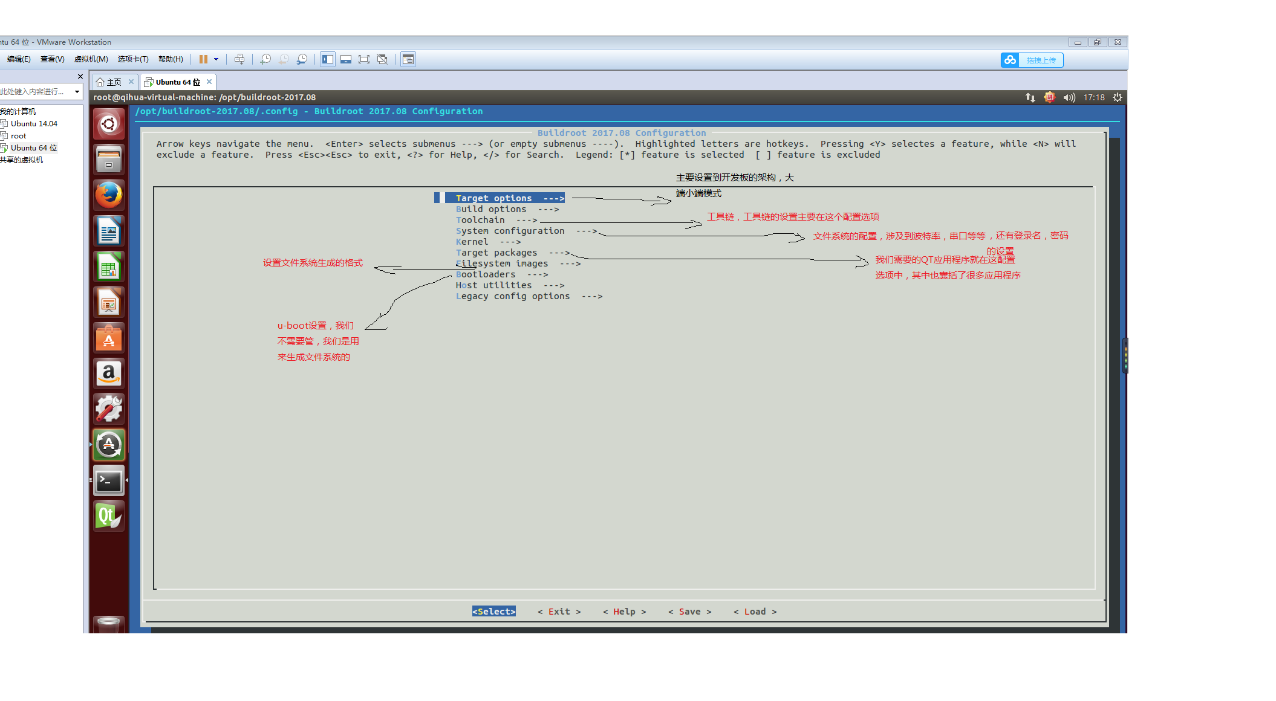Image resolution: width=1276 pixels, height=701 pixels.
Task: Click the network indicator arrows icon
Action: [1030, 97]
